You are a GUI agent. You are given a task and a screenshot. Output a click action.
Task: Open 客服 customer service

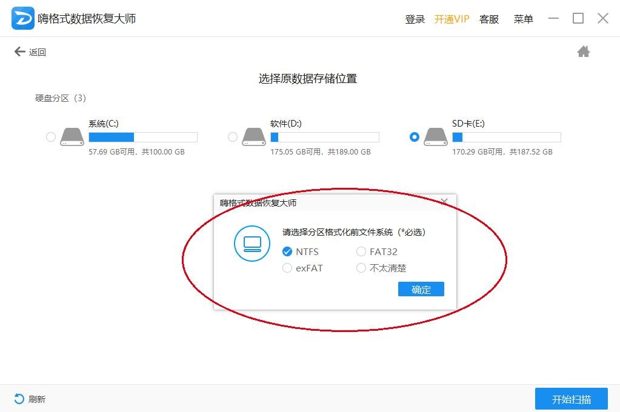pos(489,19)
